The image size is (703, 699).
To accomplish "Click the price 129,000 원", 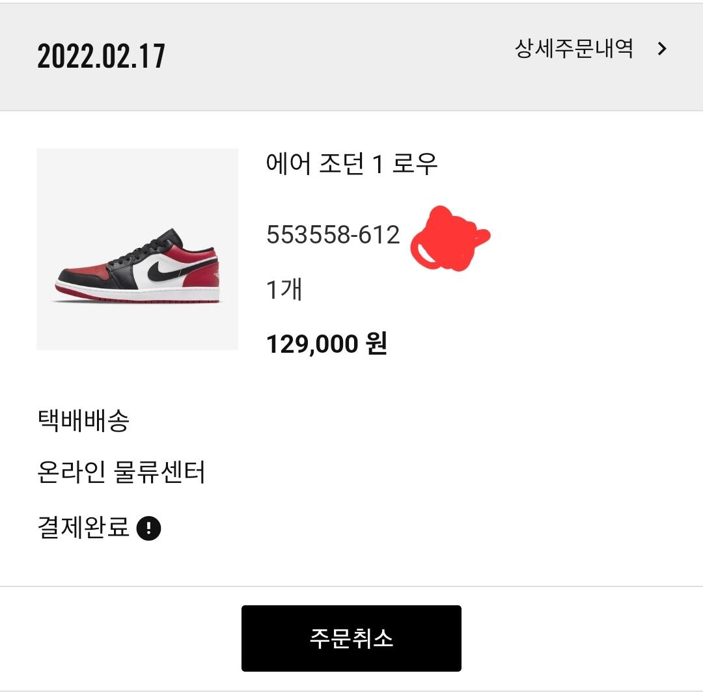I will 326,343.
